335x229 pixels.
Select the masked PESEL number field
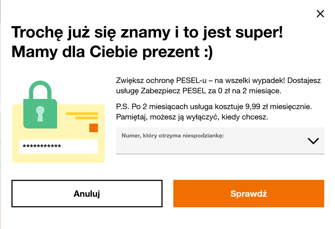58,146
